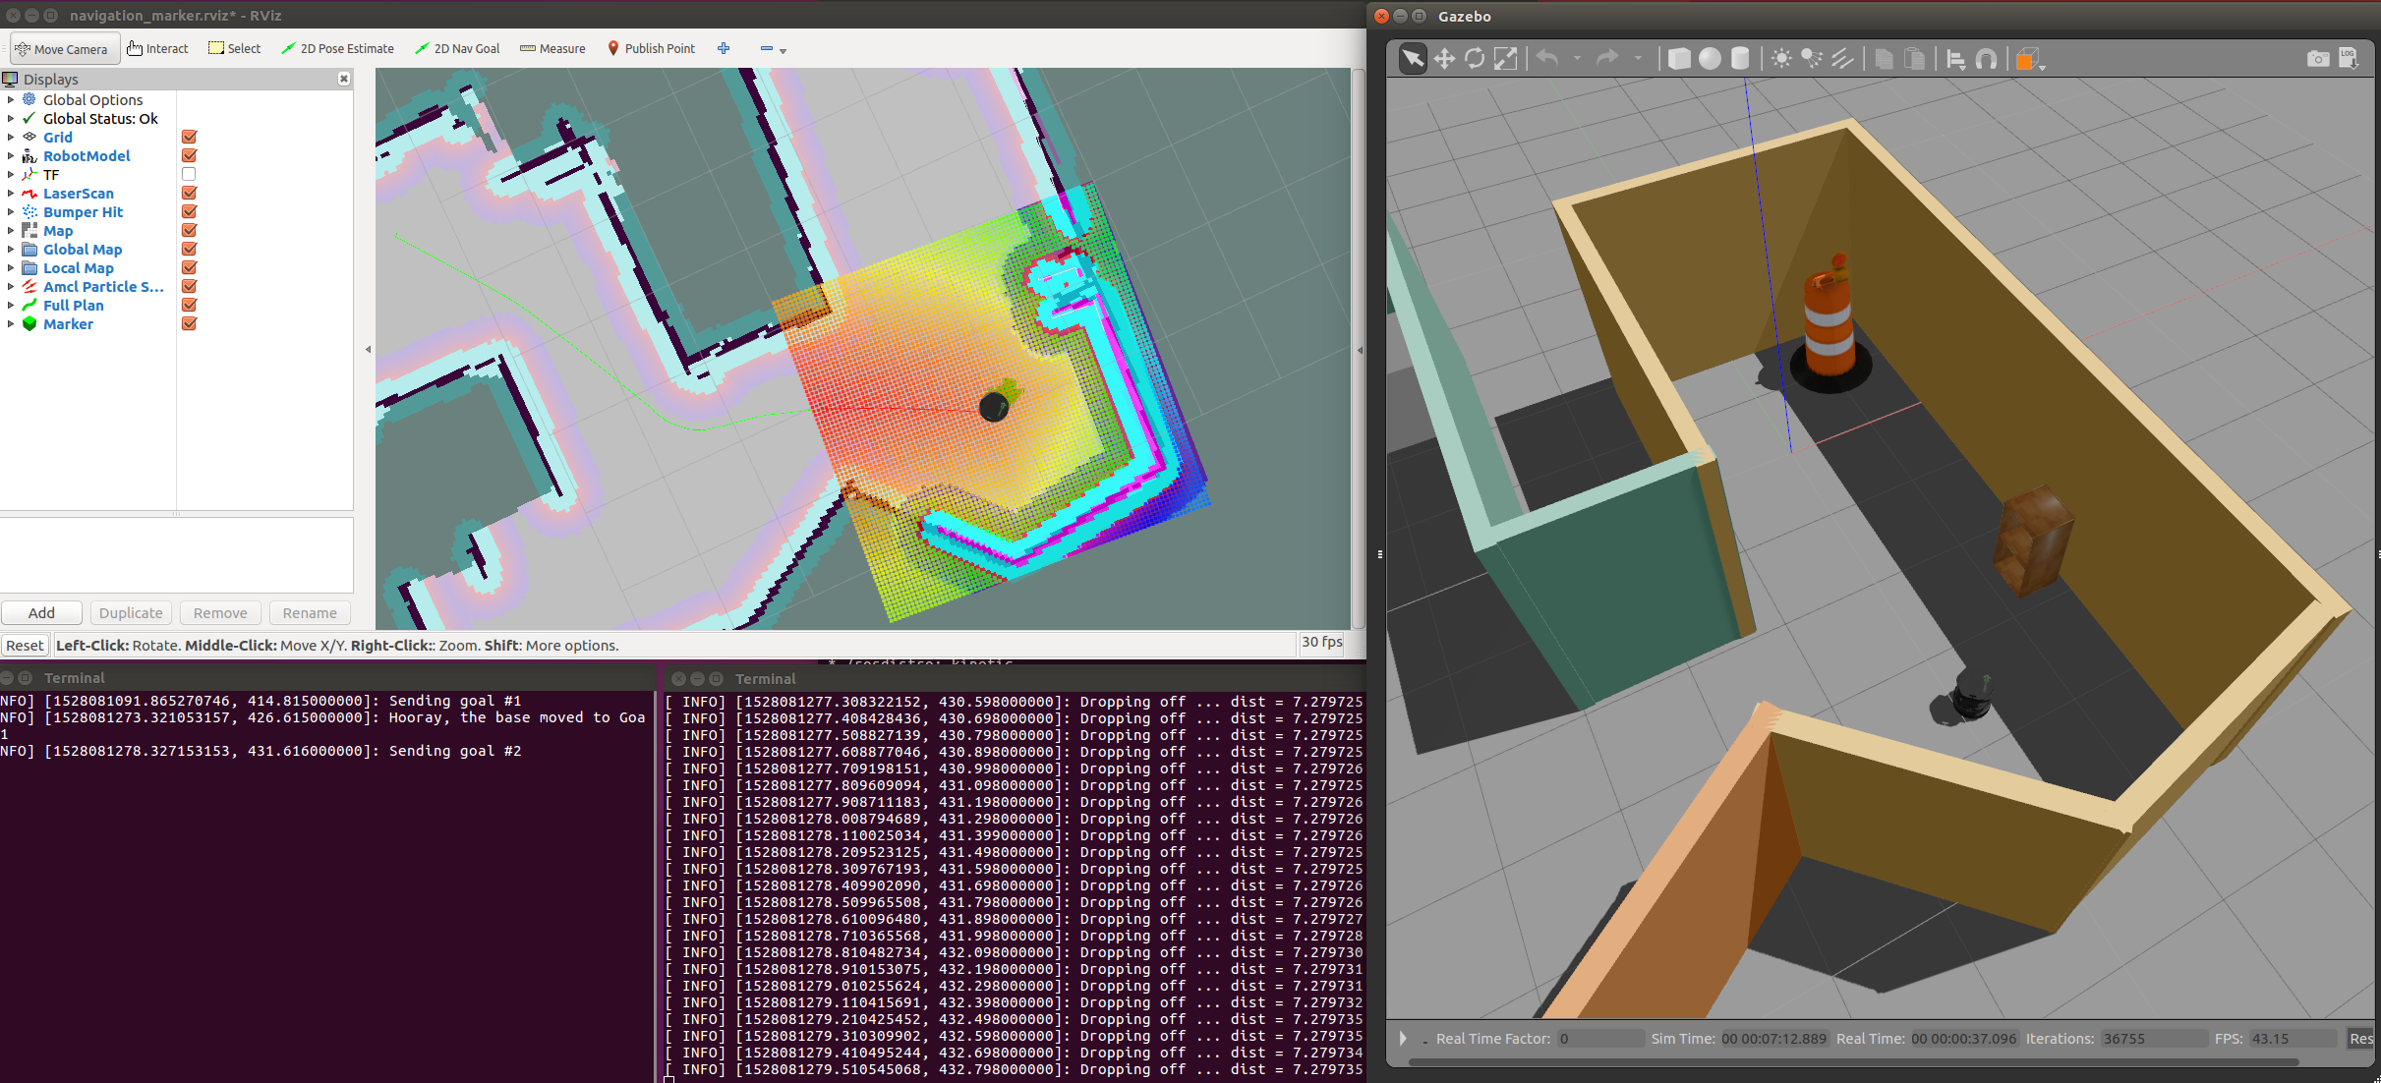Click the Select tool in RViz

click(235, 48)
